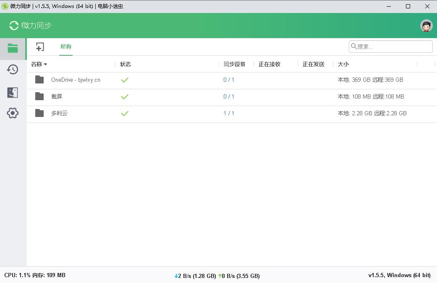Open settings via gear icon
Screen dimensions: 437x283
pos(13,113)
